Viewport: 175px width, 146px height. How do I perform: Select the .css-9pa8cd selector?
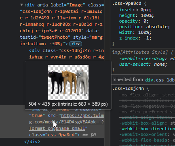(x=127, y=3)
